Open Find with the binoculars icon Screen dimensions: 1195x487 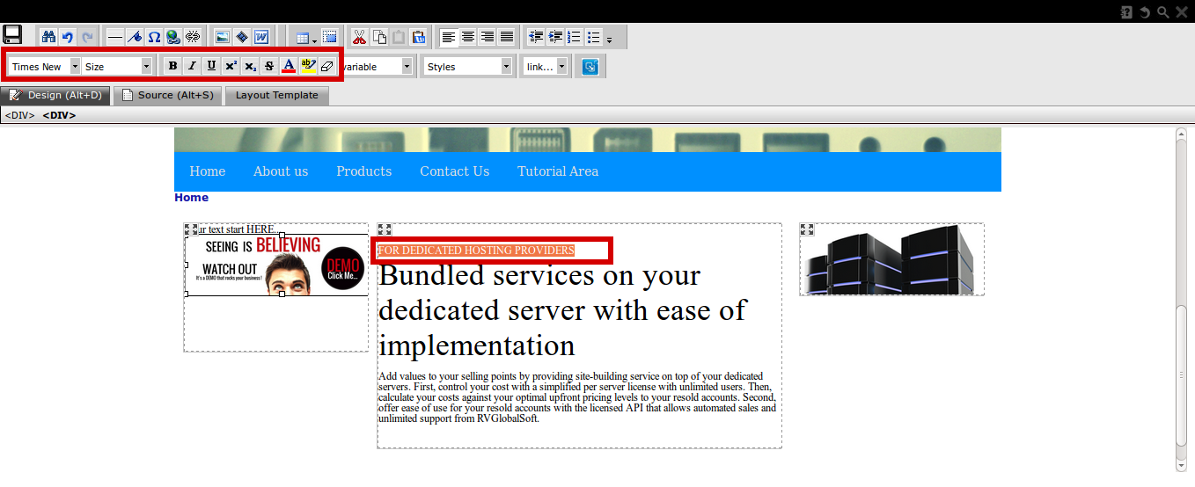click(48, 37)
